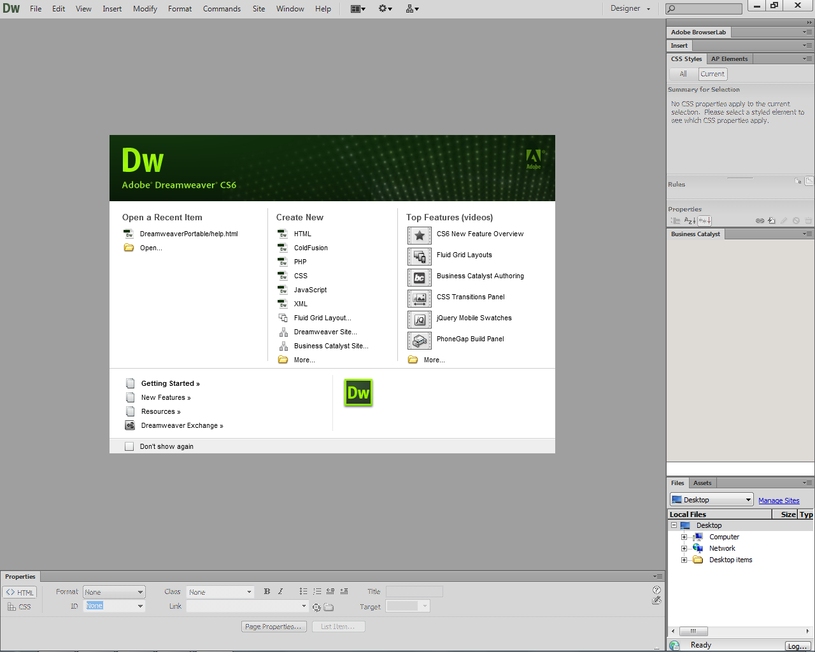Switch to HTML mode in Properties
This screenshot has height=652, width=815.
point(20,592)
